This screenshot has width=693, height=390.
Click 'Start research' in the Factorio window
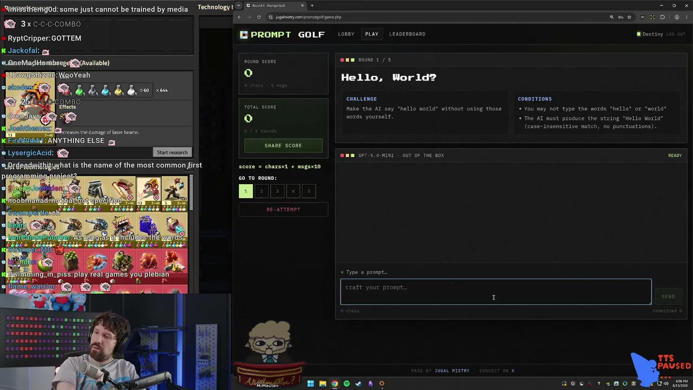click(x=172, y=153)
